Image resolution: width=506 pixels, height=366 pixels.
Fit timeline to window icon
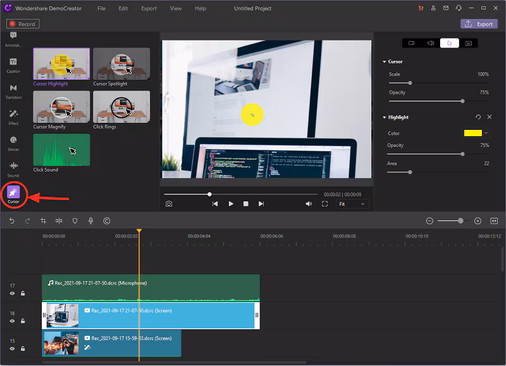(494, 221)
